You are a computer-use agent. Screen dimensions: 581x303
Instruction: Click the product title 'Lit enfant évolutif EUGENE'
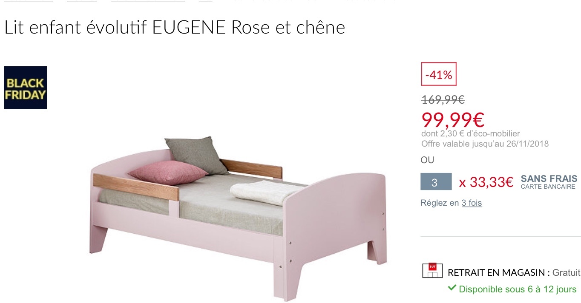point(115,28)
